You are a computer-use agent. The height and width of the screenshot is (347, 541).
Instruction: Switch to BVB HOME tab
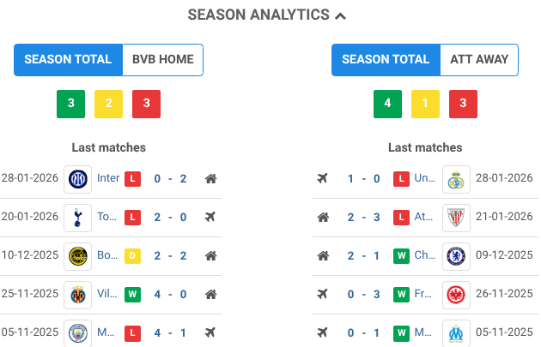(163, 60)
